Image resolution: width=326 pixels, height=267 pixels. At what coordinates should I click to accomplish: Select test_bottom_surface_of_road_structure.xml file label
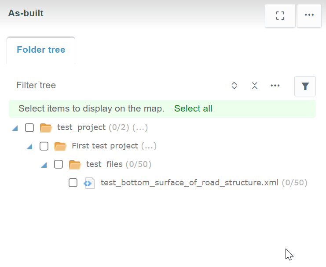[190, 183]
